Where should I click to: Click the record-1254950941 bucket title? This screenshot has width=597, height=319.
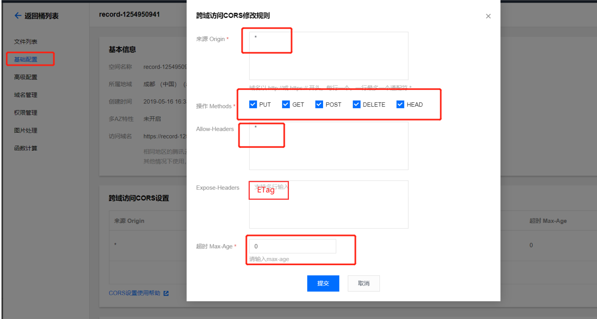coord(129,15)
